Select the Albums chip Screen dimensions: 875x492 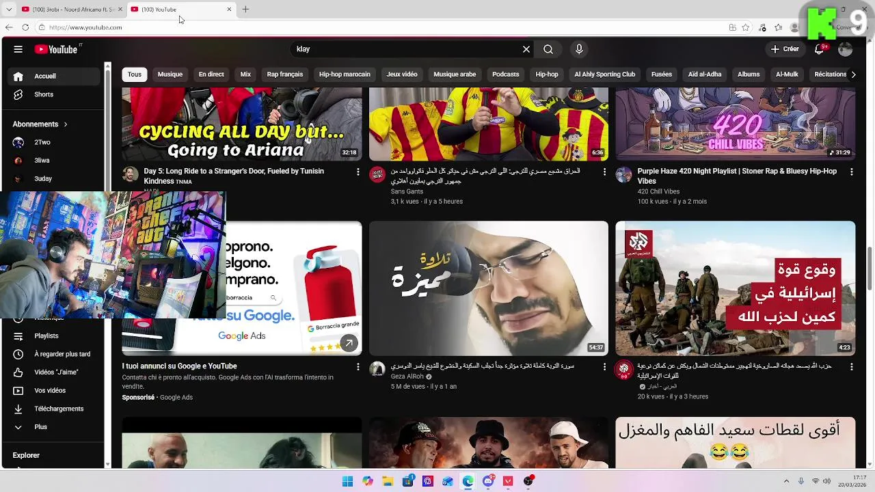[x=749, y=74]
